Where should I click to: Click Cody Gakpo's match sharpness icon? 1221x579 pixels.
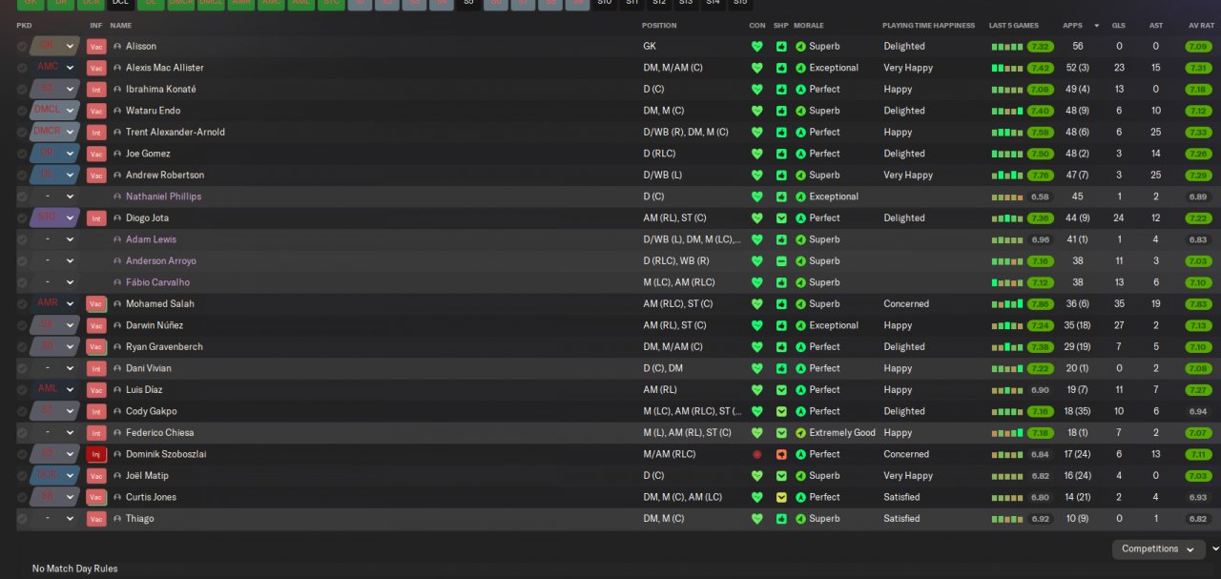coord(781,411)
